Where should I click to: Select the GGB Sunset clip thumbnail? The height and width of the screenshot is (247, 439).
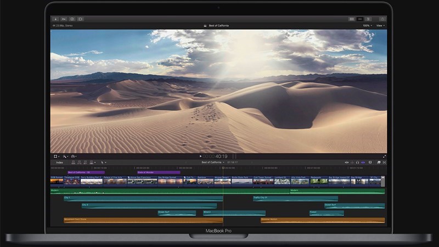(57, 181)
